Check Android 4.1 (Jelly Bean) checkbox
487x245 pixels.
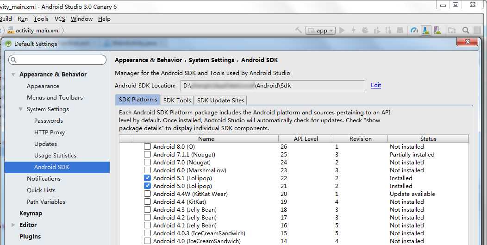click(148, 225)
